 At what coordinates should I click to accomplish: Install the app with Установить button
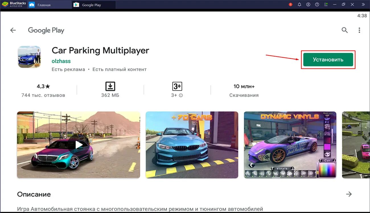pyautogui.click(x=328, y=60)
